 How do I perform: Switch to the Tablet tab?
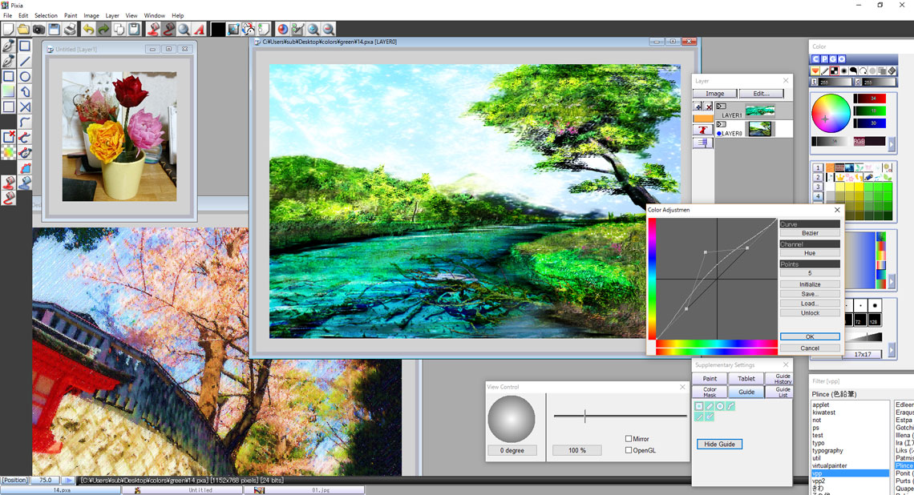(746, 379)
